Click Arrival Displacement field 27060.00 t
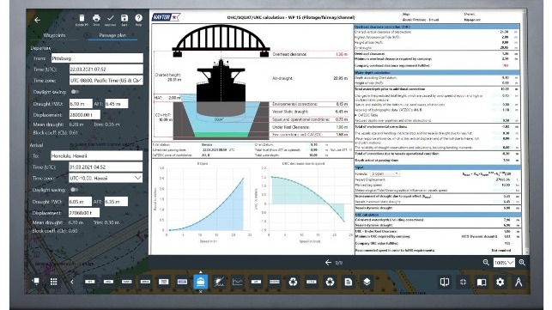This screenshot has height=310, width=552. pos(84,213)
